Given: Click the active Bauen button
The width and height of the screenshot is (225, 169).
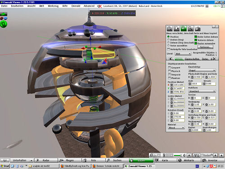Looking at the screenshot, I should (141, 160).
